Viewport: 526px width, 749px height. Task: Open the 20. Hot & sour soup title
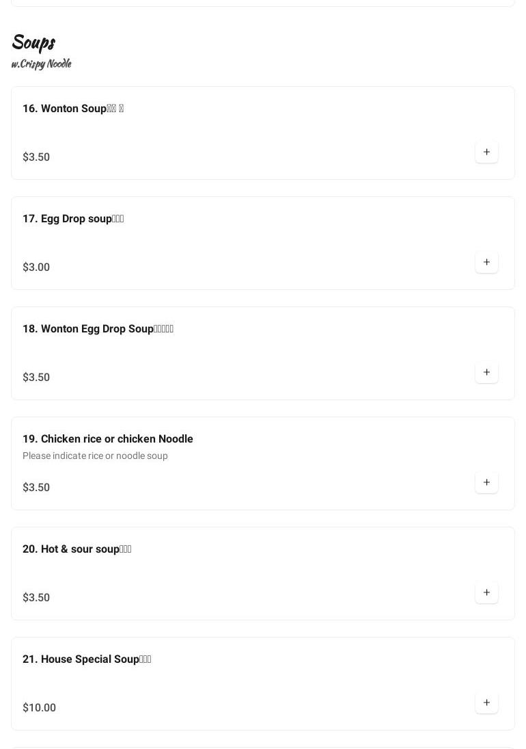(77, 549)
